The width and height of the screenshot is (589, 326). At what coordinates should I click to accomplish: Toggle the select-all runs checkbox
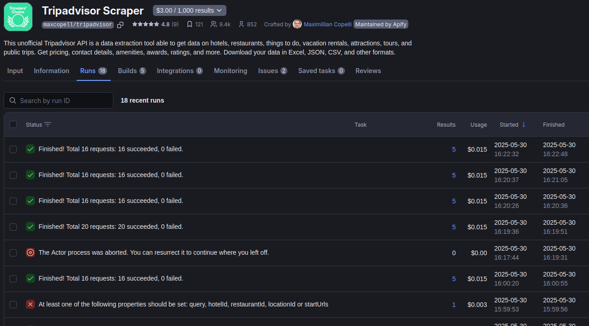pos(13,124)
